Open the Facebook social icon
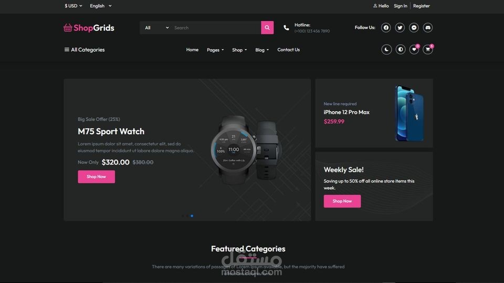The height and width of the screenshot is (283, 504). click(386, 28)
